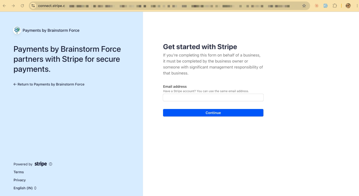Screen dimensions: 359x196
Task: Reload the page with the refresh icon
Action: [22, 6]
